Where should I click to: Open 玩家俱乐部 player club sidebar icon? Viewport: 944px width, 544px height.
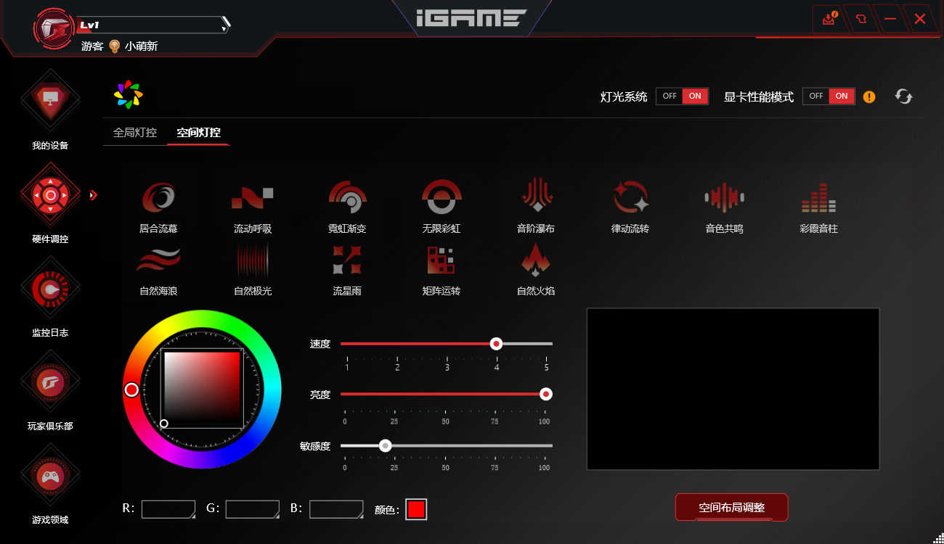pos(50,382)
